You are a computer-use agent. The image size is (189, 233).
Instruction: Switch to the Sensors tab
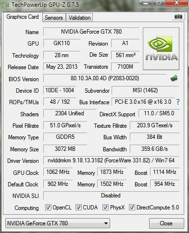pos(54,18)
